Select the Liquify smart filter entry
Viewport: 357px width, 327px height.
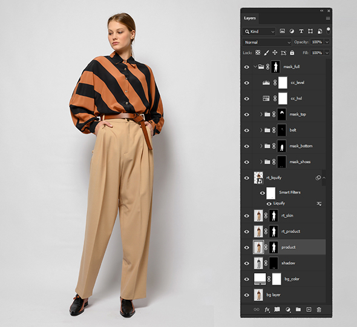click(x=279, y=203)
